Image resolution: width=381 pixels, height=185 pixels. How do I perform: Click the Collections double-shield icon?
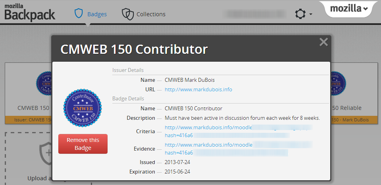pyautogui.click(x=128, y=14)
